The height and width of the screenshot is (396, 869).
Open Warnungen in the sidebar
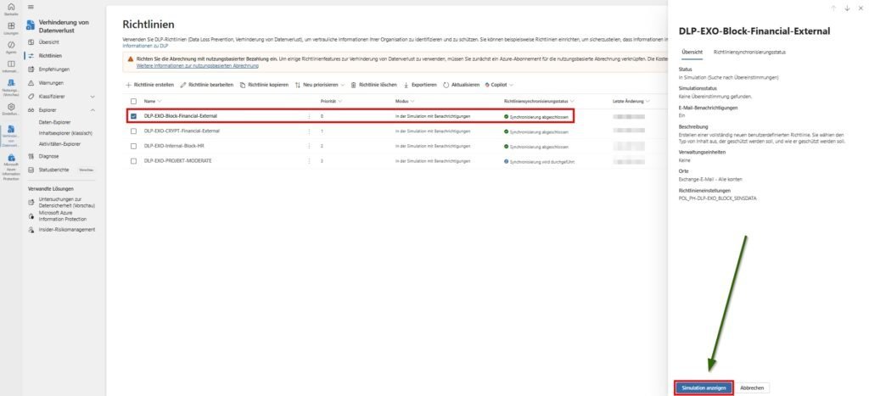(x=51, y=83)
